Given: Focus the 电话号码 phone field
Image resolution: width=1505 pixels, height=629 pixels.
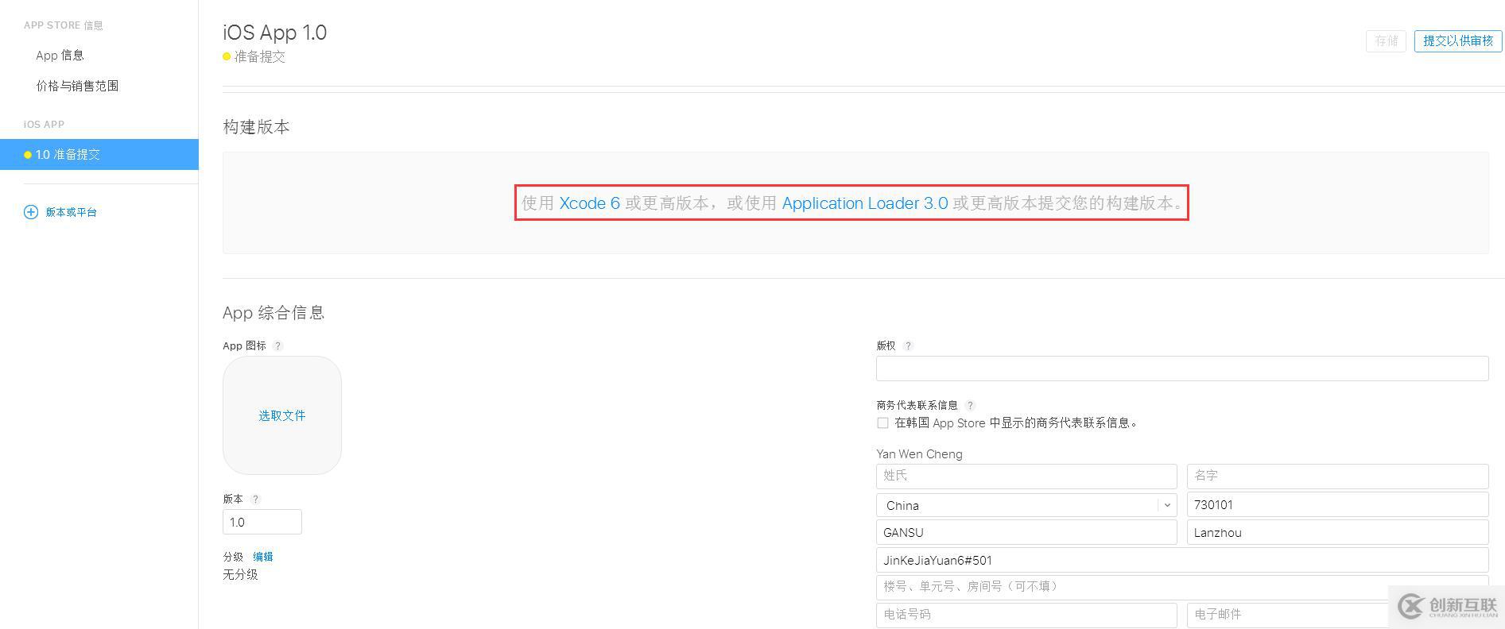Looking at the screenshot, I should (x=1026, y=615).
